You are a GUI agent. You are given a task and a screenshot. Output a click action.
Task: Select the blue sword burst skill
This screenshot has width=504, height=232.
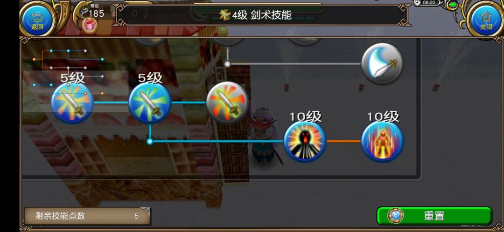pos(72,102)
